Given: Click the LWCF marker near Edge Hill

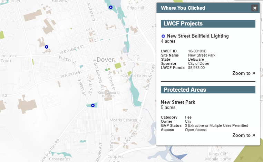Looking at the screenshot, I should click(111, 7).
